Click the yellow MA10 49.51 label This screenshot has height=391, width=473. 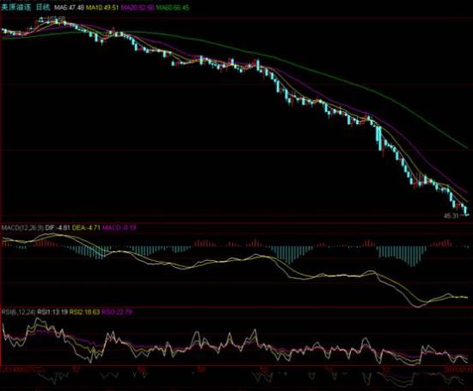coord(102,8)
